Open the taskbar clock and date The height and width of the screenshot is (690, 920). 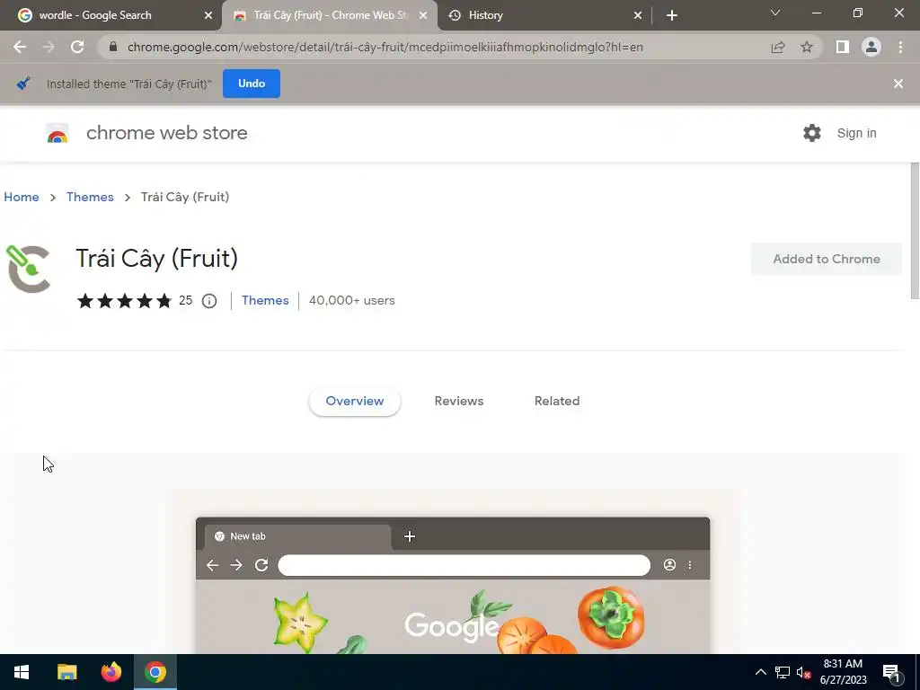click(x=843, y=672)
